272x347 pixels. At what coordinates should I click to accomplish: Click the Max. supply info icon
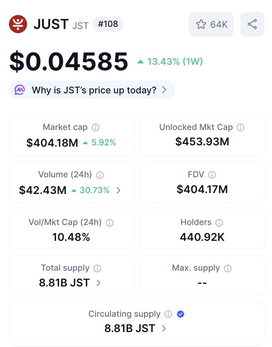click(x=228, y=269)
